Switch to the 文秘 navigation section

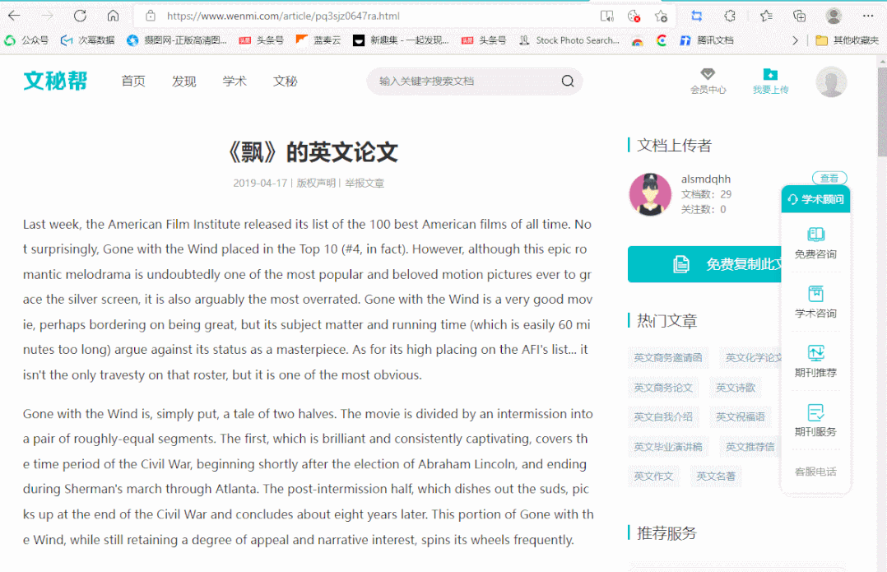click(285, 81)
